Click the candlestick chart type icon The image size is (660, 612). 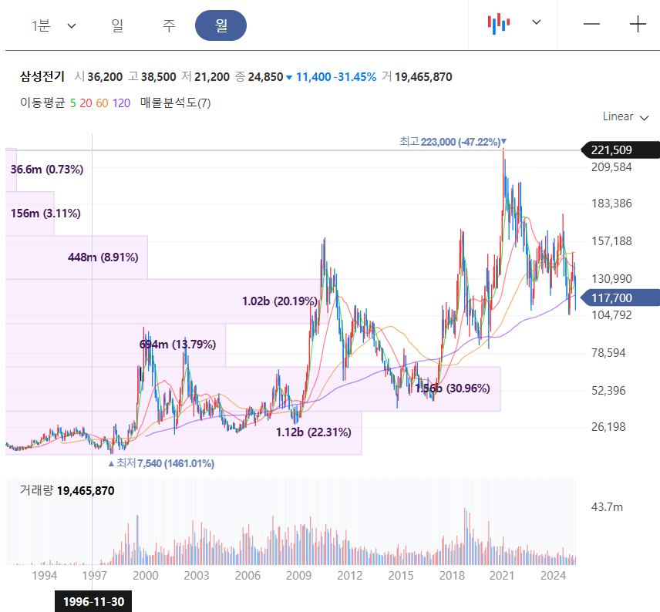click(499, 24)
